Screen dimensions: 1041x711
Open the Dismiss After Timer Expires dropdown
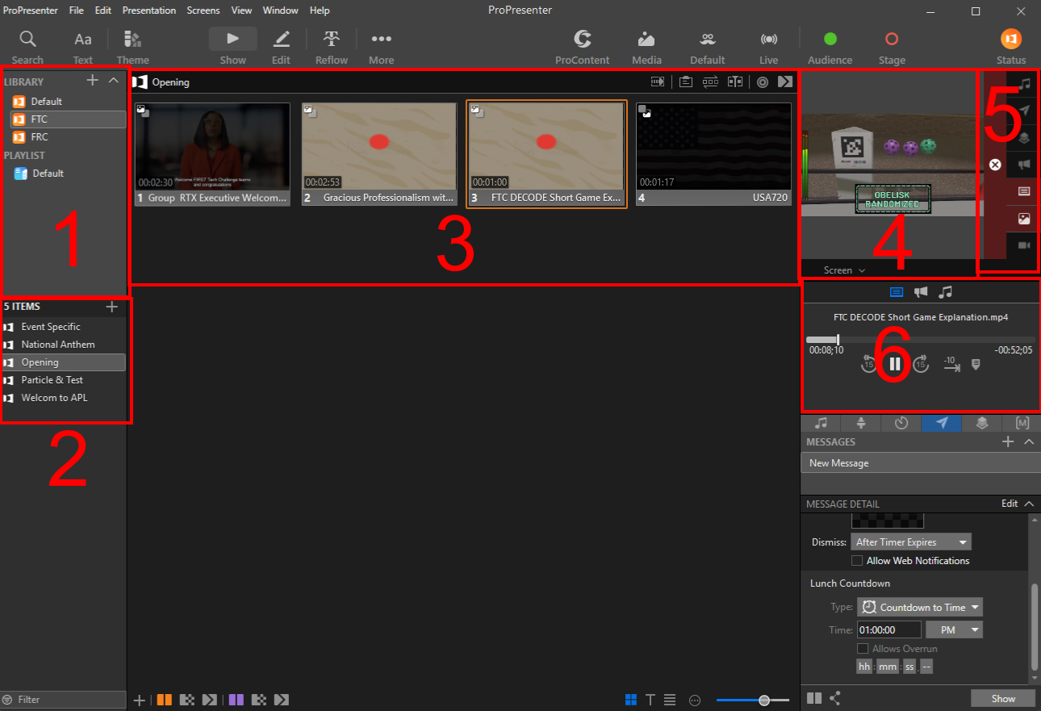911,542
